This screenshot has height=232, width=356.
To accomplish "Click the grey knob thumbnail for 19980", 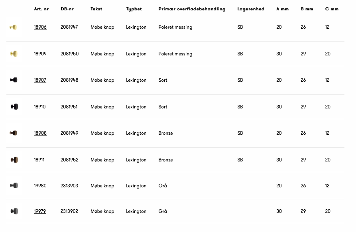I will pyautogui.click(x=14, y=185).
